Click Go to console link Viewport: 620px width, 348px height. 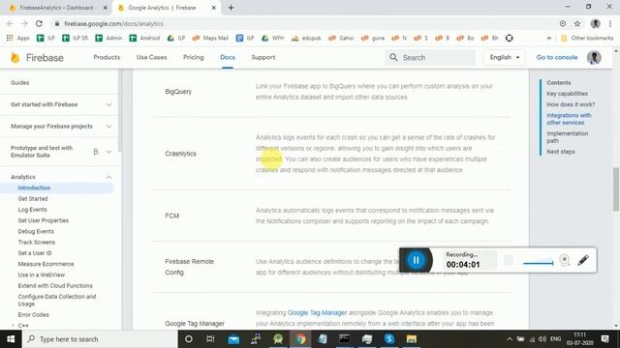(x=557, y=57)
